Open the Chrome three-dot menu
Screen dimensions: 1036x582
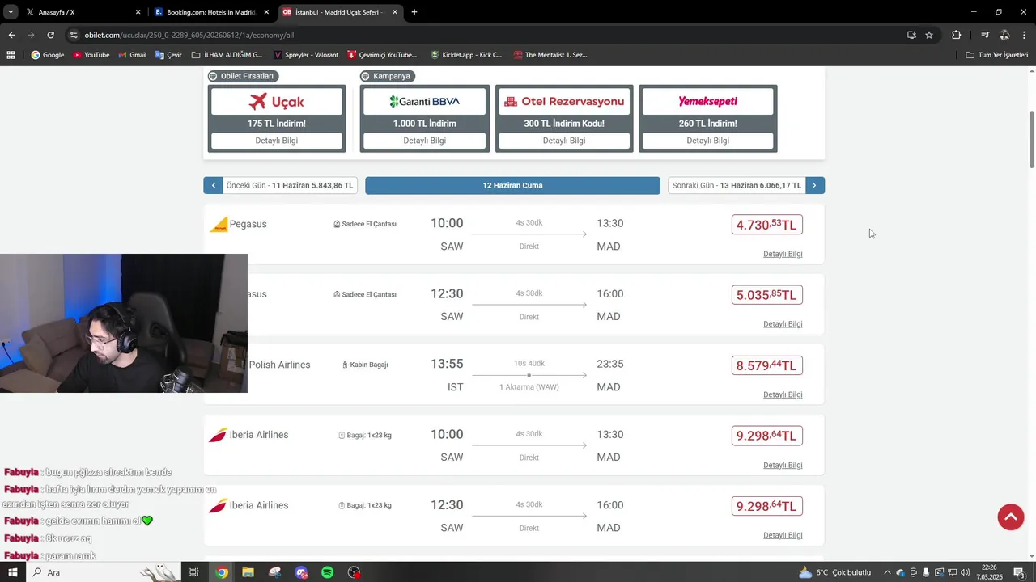pos(1024,35)
